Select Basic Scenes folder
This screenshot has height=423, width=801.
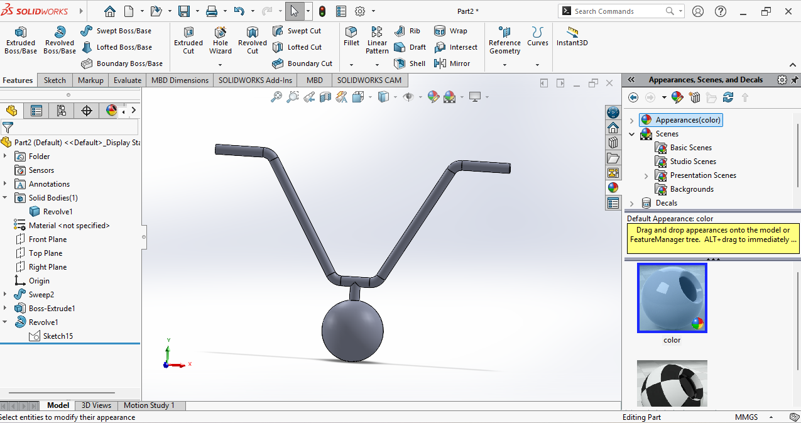tap(684, 148)
